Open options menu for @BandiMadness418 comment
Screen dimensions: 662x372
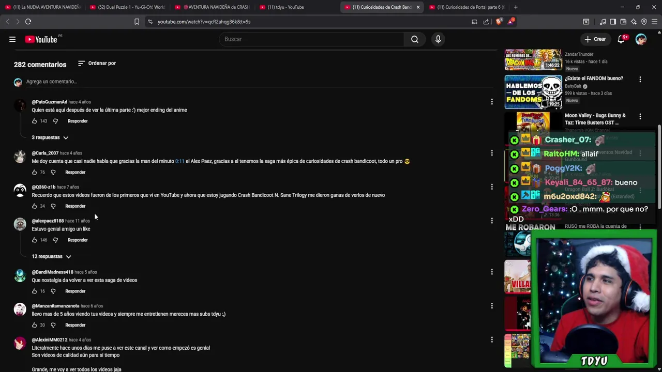click(x=492, y=272)
